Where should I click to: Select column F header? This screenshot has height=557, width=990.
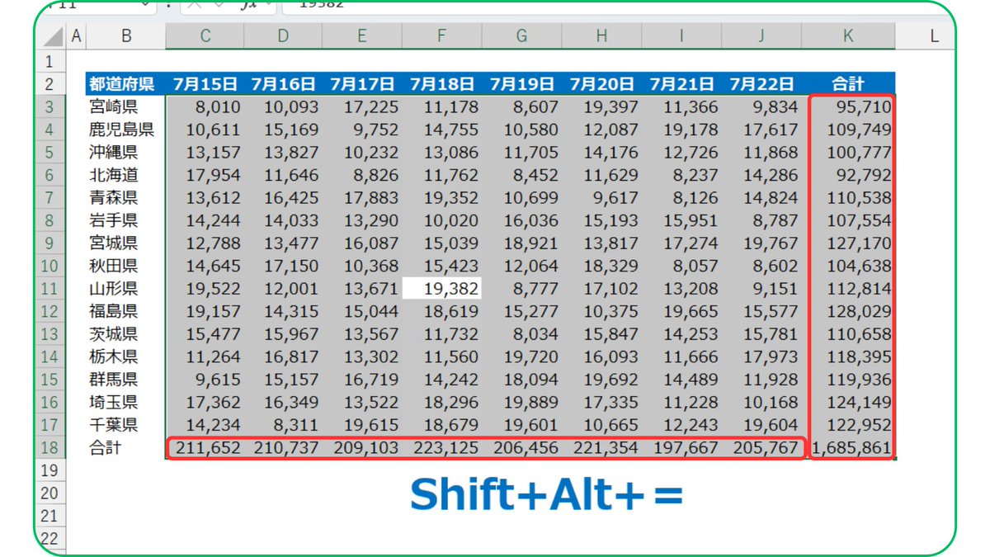point(441,35)
